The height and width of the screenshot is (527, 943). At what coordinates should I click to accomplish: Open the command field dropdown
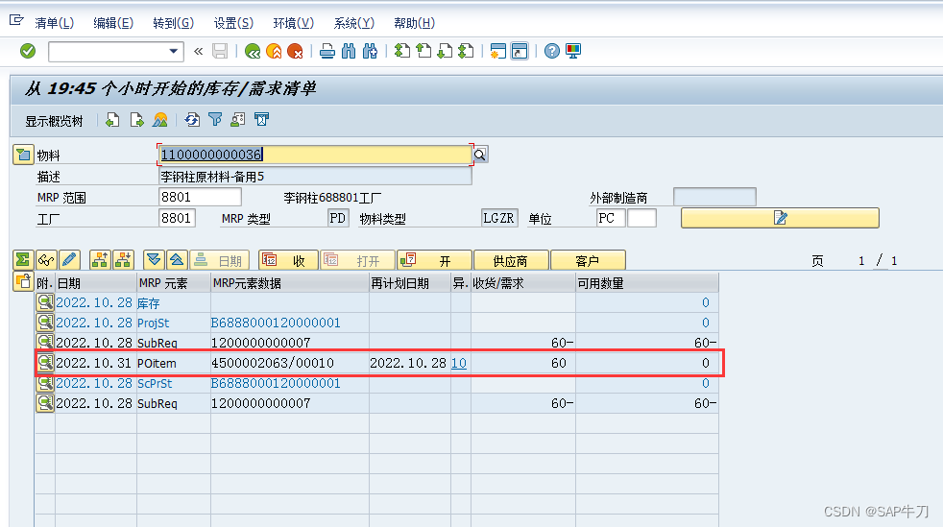[x=173, y=51]
